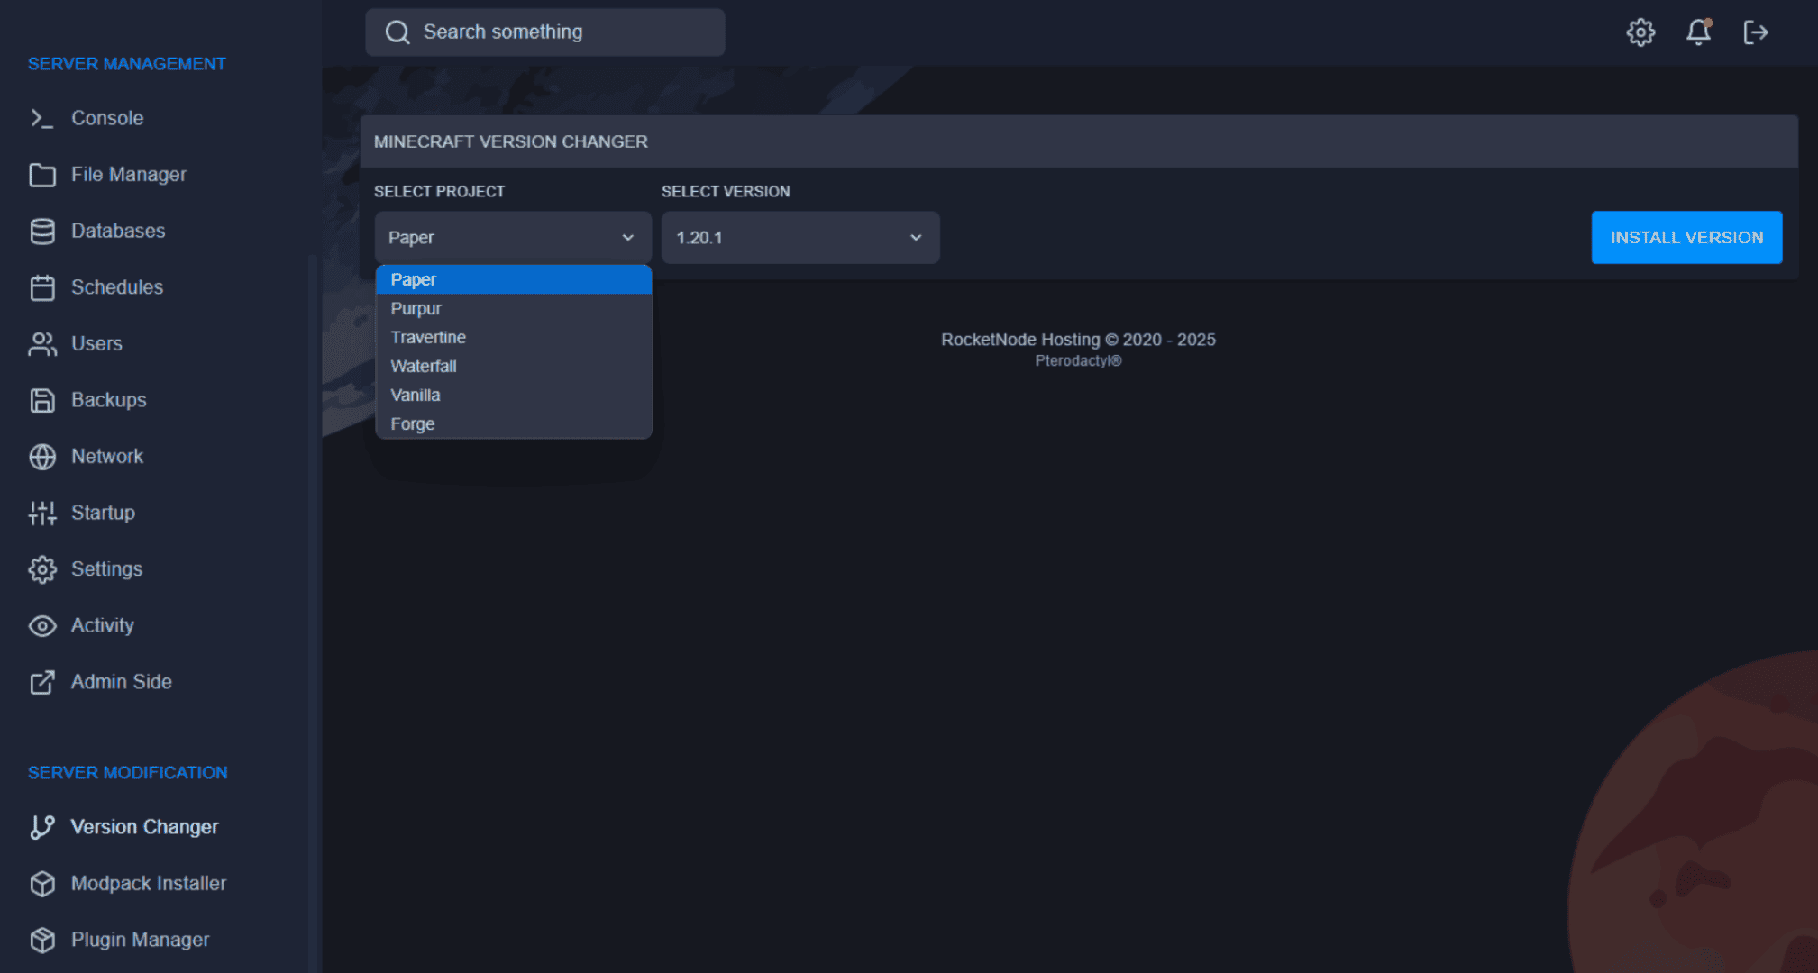Open the File Manager
Screen dimensions: 1818x973
[x=129, y=174]
